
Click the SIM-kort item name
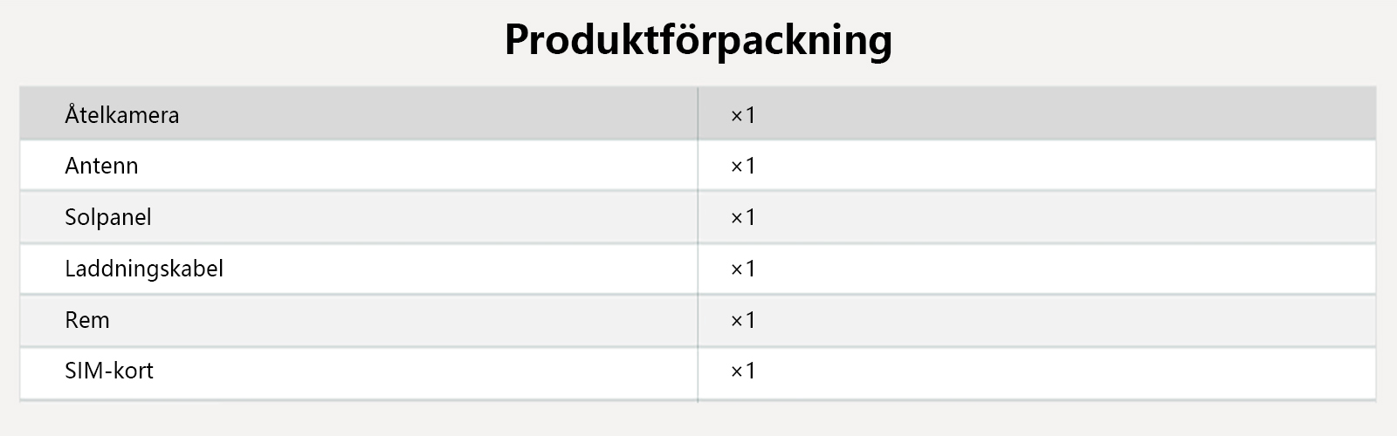[x=109, y=371]
